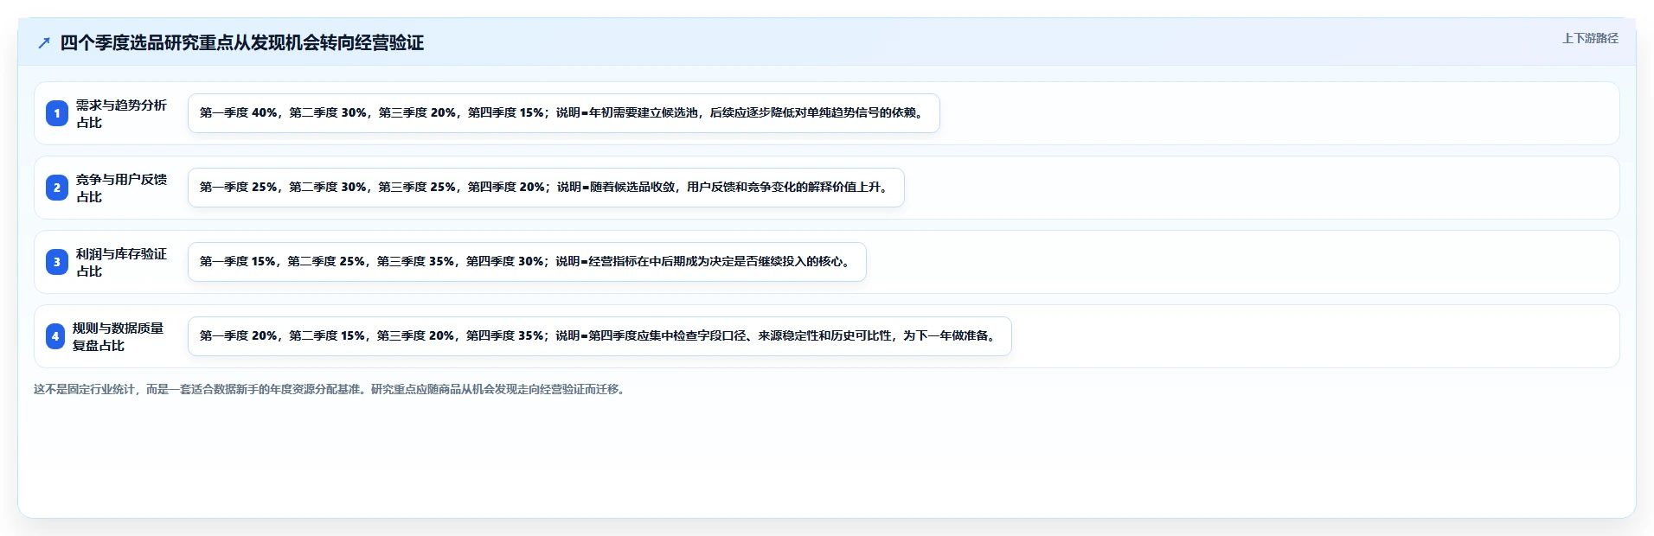
Task: Select the 需求与趋势分析占比 label
Action: [x=121, y=113]
